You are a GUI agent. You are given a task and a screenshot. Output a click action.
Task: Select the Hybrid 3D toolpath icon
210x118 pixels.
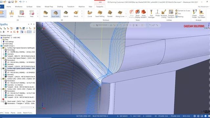click(66, 14)
